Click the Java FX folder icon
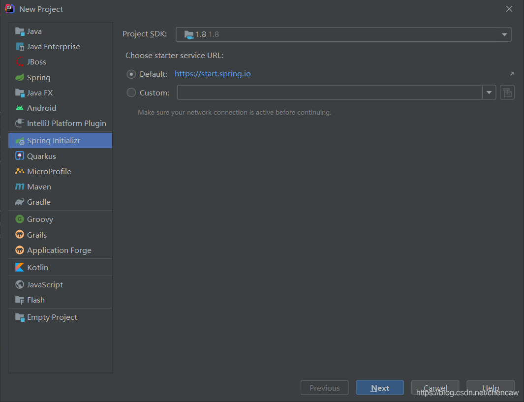524x402 pixels. 20,93
